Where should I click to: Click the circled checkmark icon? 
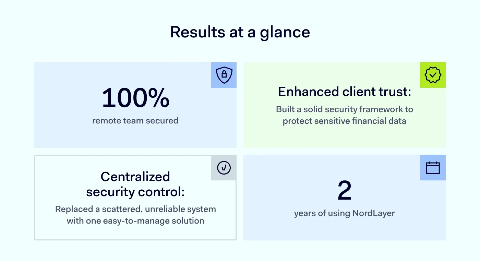click(x=224, y=168)
